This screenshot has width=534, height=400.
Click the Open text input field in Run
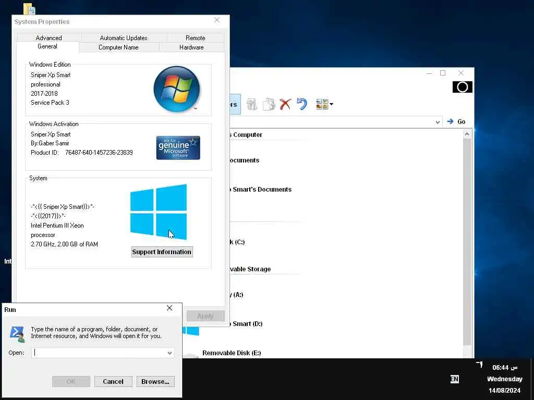103,353
